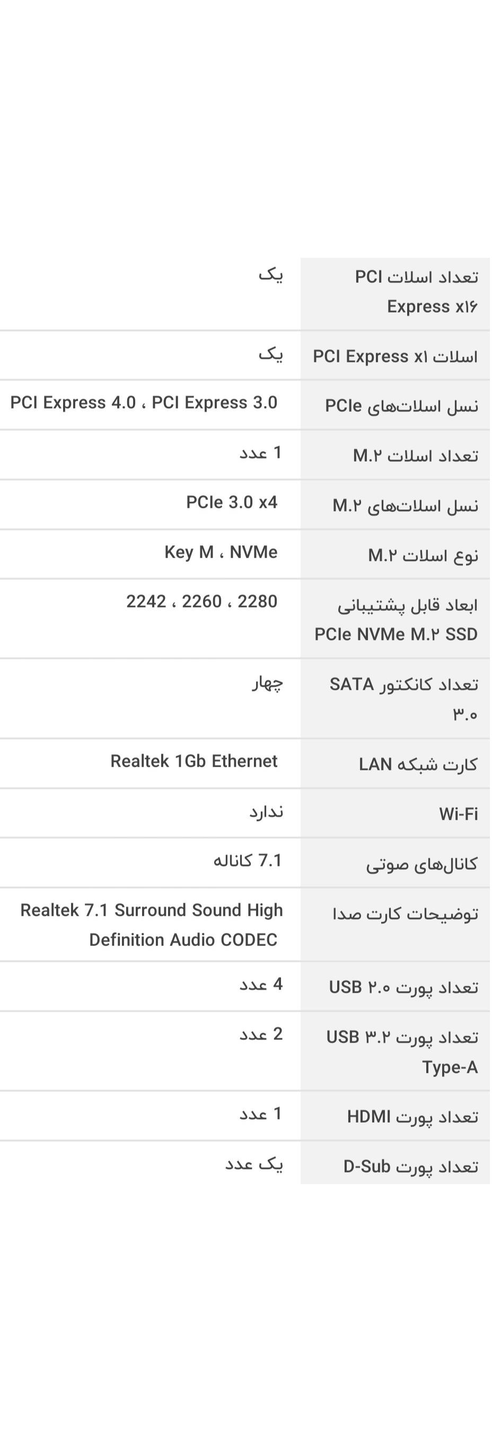Screen dimensions: 492x1451
Task: Click the Realtek 7.1 Surround Sound description
Action: pos(152,925)
